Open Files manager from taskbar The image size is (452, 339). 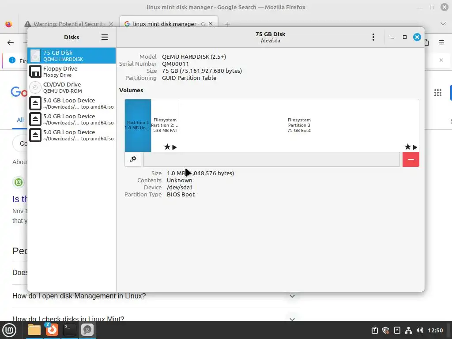click(34, 330)
